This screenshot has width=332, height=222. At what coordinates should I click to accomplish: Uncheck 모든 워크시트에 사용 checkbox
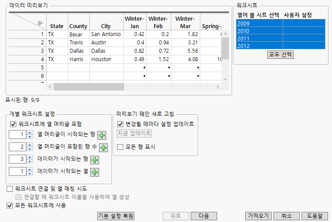click(x=10, y=205)
